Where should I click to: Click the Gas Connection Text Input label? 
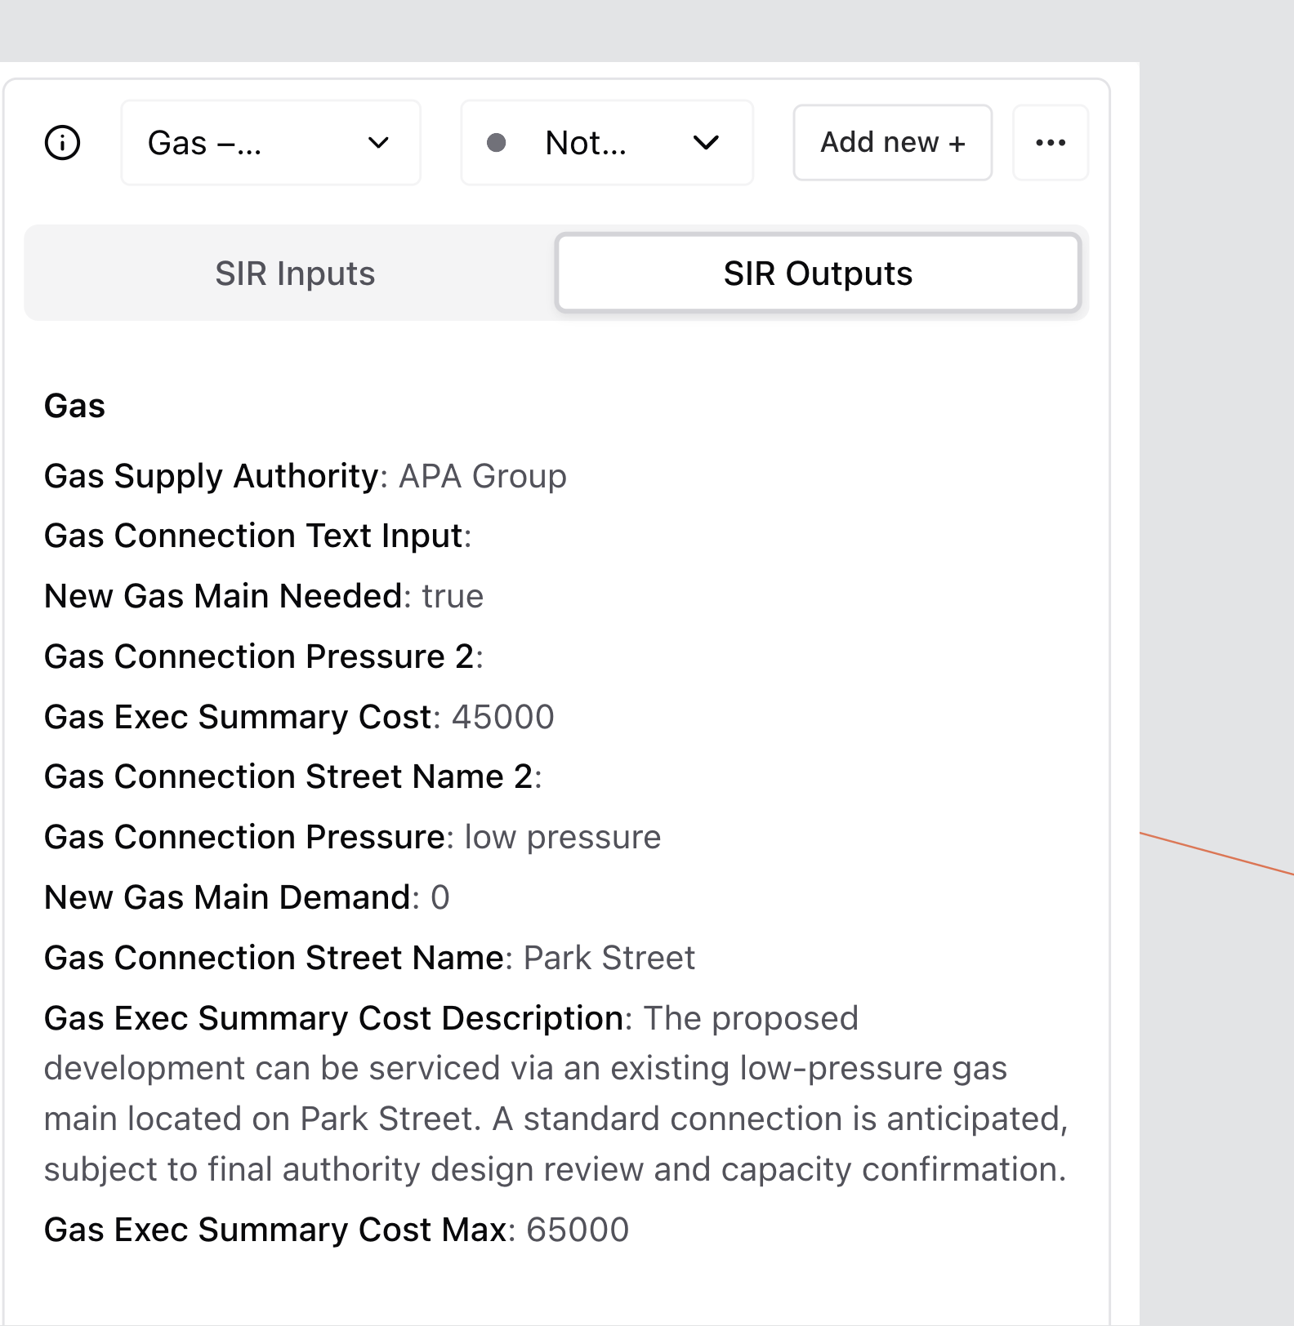(254, 536)
